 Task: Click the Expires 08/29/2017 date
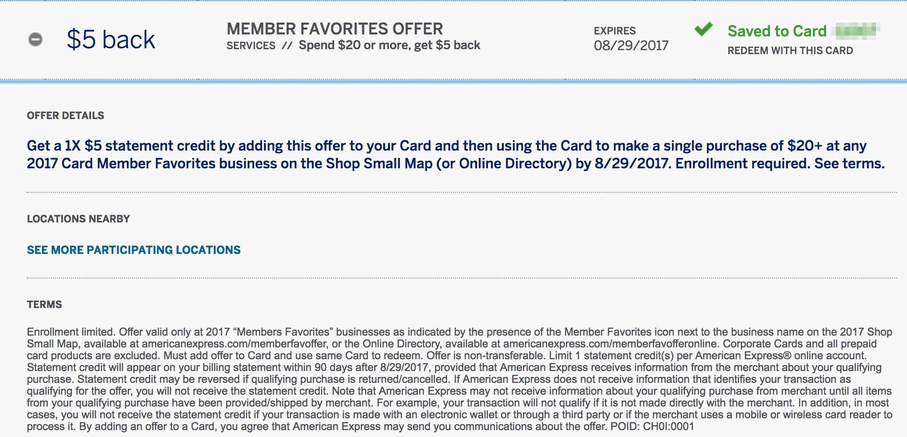coord(631,46)
